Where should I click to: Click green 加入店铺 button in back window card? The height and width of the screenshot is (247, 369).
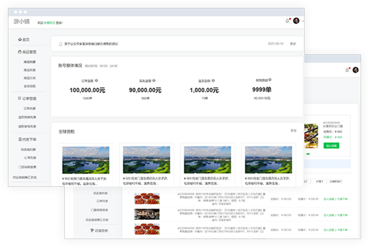pyautogui.click(x=331, y=146)
